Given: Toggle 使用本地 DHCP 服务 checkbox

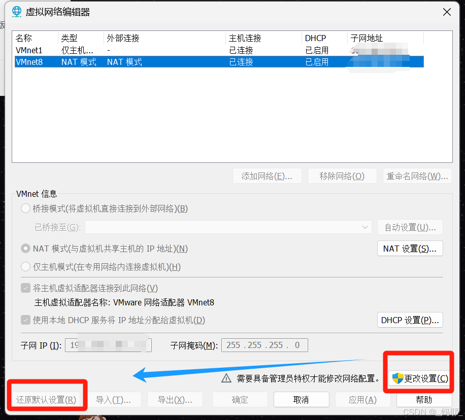Looking at the screenshot, I should click(25, 320).
